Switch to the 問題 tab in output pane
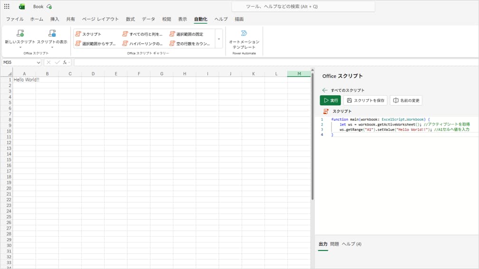The image size is (479, 269). click(334, 244)
